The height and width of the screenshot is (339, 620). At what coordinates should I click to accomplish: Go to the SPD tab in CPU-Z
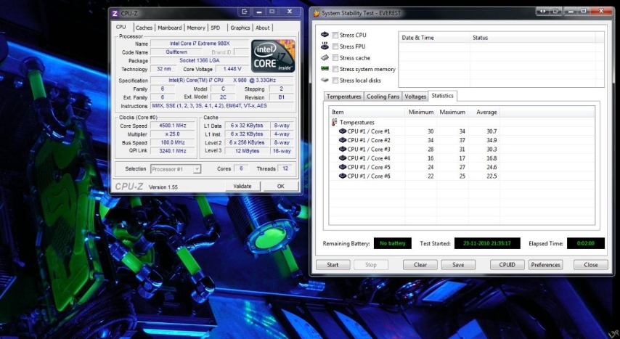coord(216,28)
